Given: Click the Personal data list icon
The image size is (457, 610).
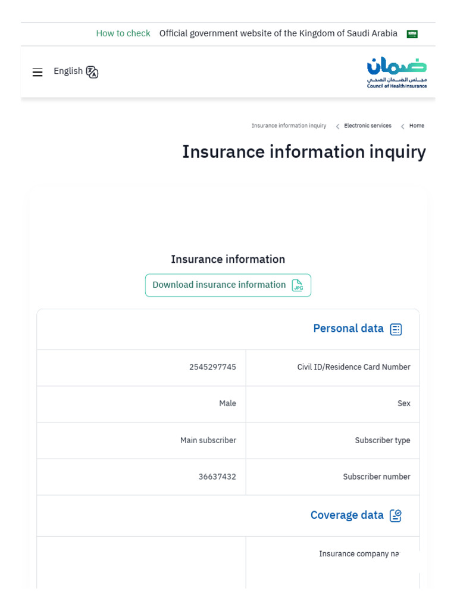Looking at the screenshot, I should click(396, 329).
